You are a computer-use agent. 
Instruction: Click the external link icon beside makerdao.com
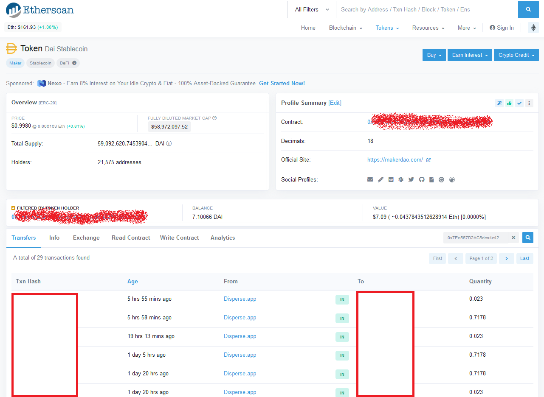(x=428, y=160)
